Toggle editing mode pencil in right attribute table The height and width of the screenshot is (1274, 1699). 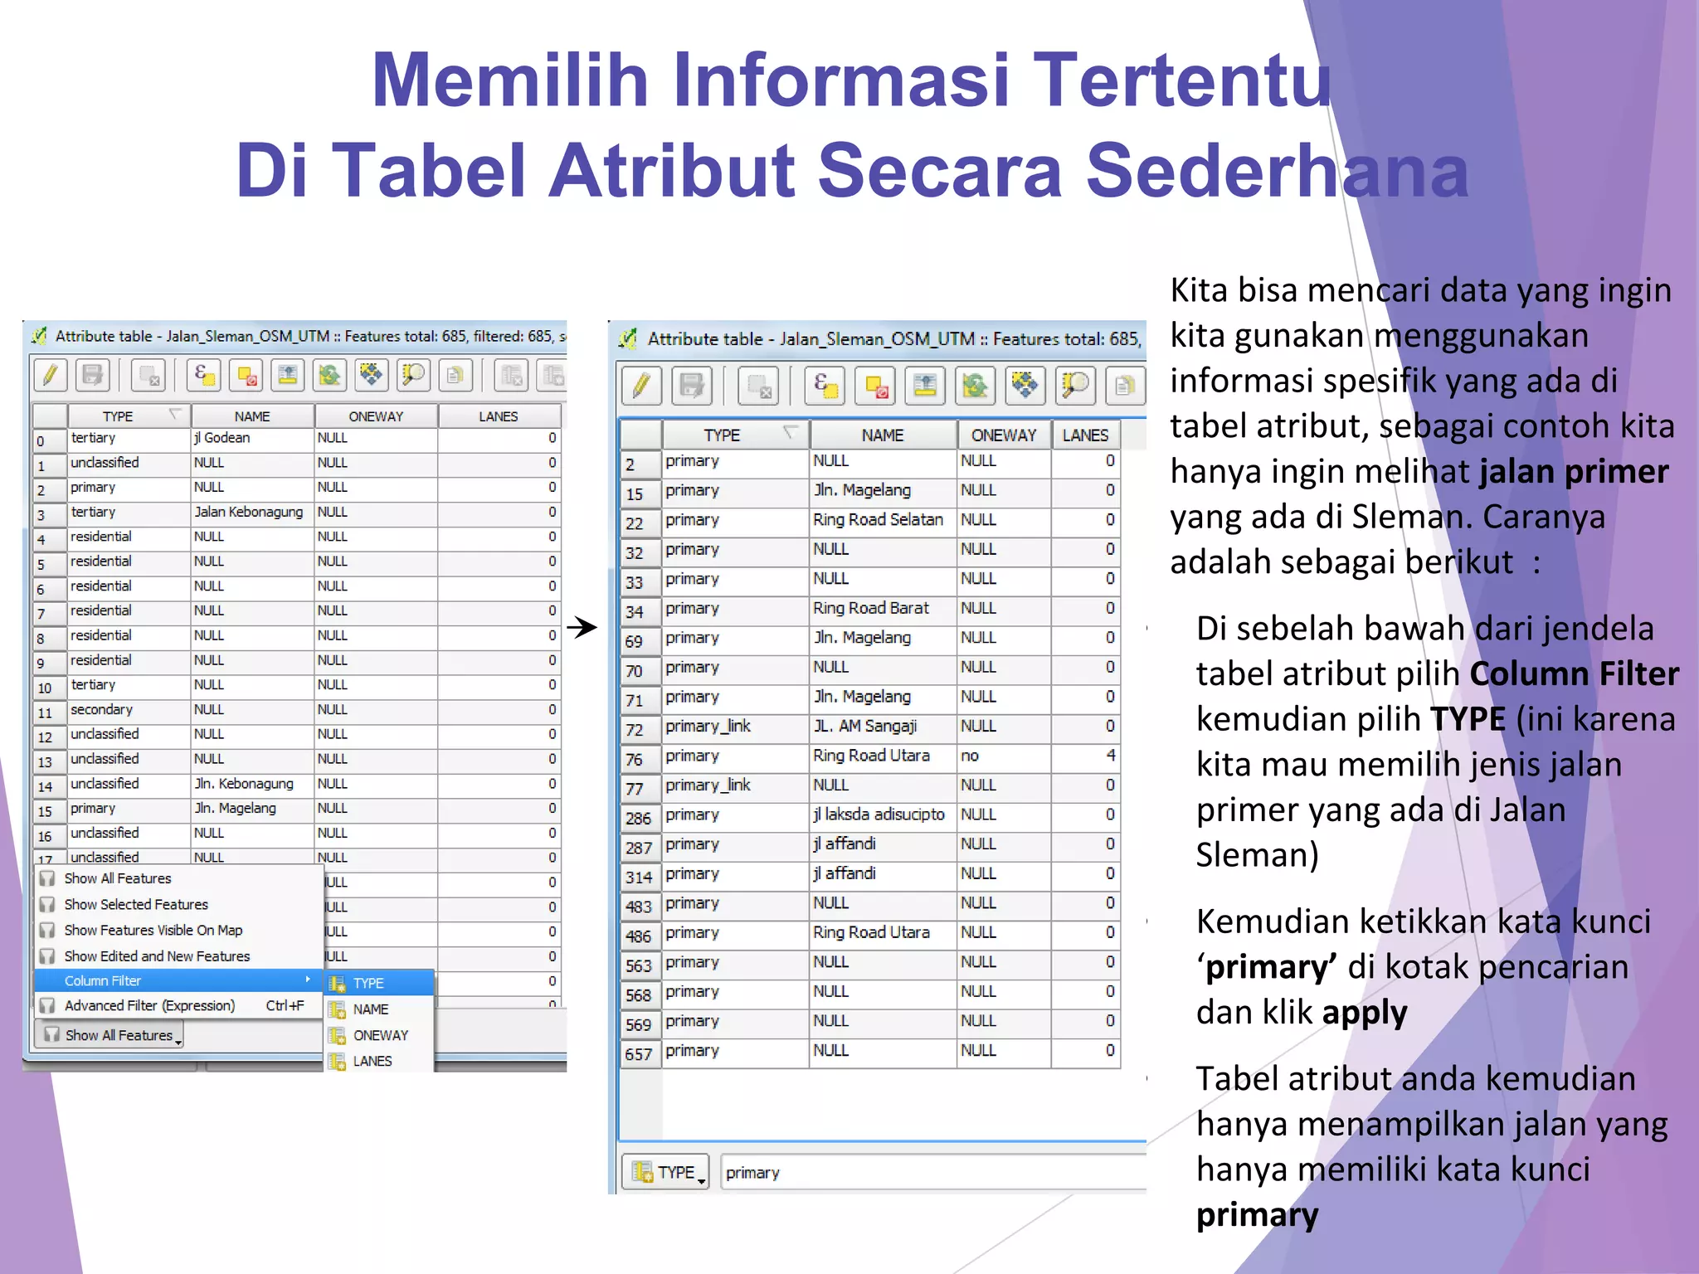point(642,387)
